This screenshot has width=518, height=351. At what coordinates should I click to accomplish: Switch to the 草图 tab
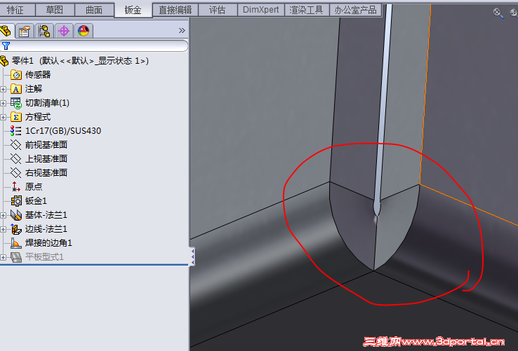tap(55, 10)
